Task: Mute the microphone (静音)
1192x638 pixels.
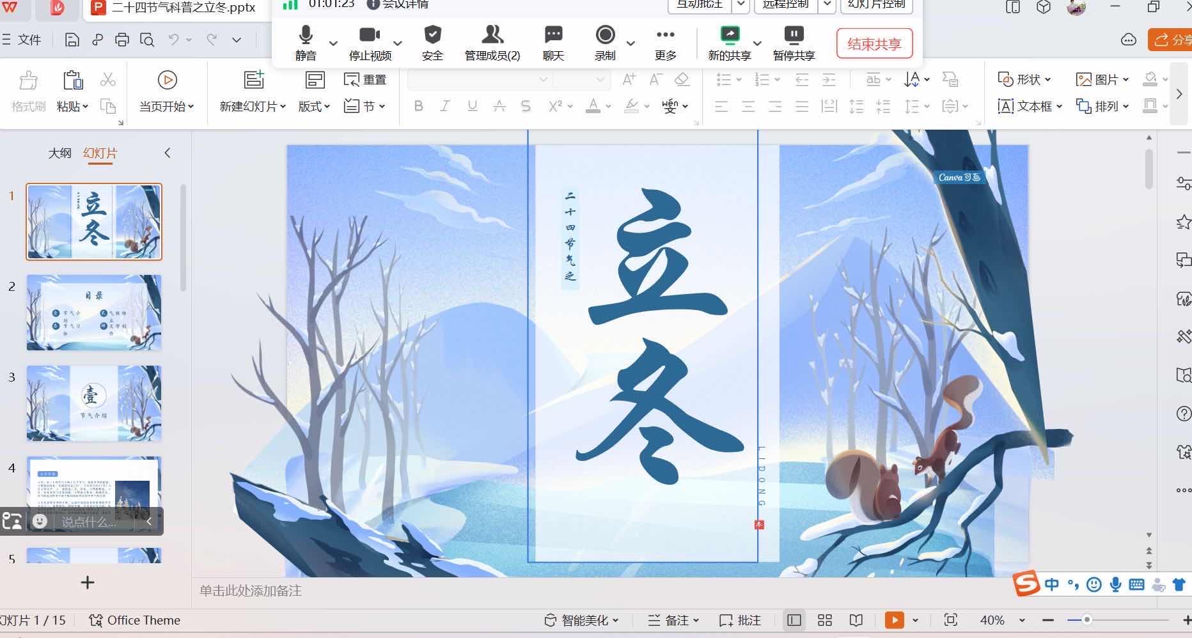Action: pyautogui.click(x=306, y=35)
